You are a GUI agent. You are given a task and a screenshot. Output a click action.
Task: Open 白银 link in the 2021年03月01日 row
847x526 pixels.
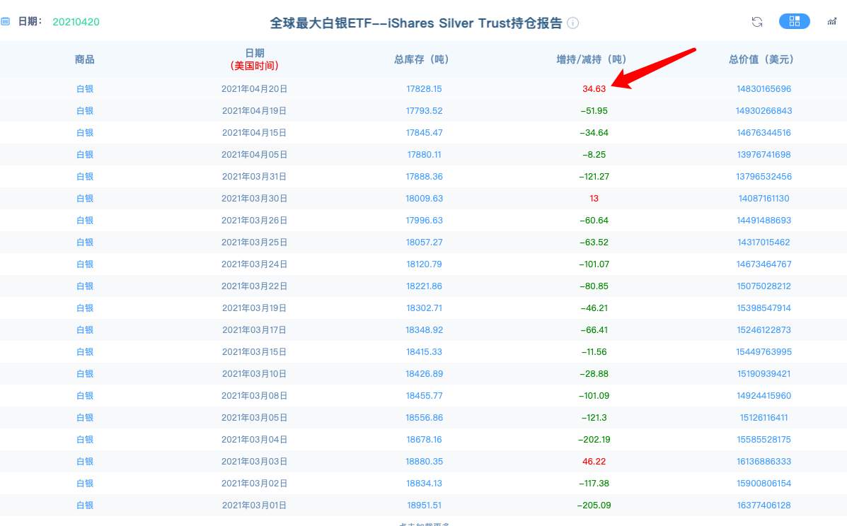coord(85,505)
